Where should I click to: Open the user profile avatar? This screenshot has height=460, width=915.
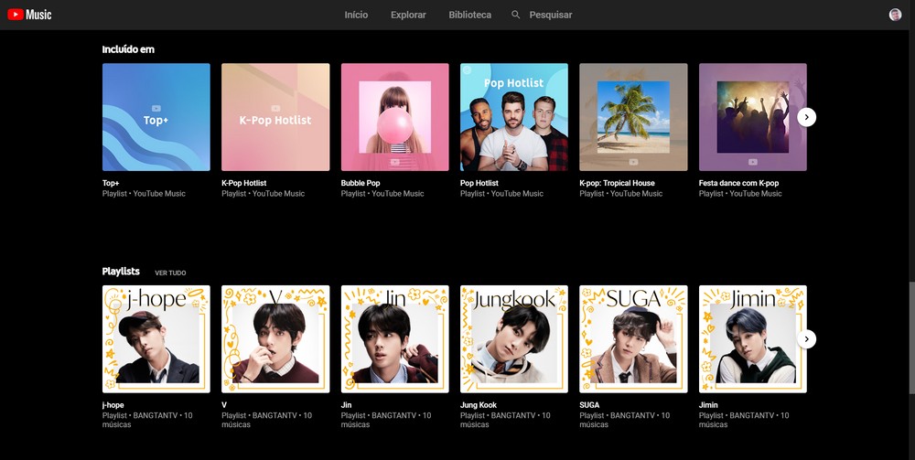pos(895,15)
